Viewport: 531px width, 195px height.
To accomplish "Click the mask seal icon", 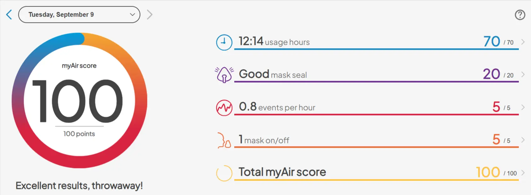I will 224,75.
